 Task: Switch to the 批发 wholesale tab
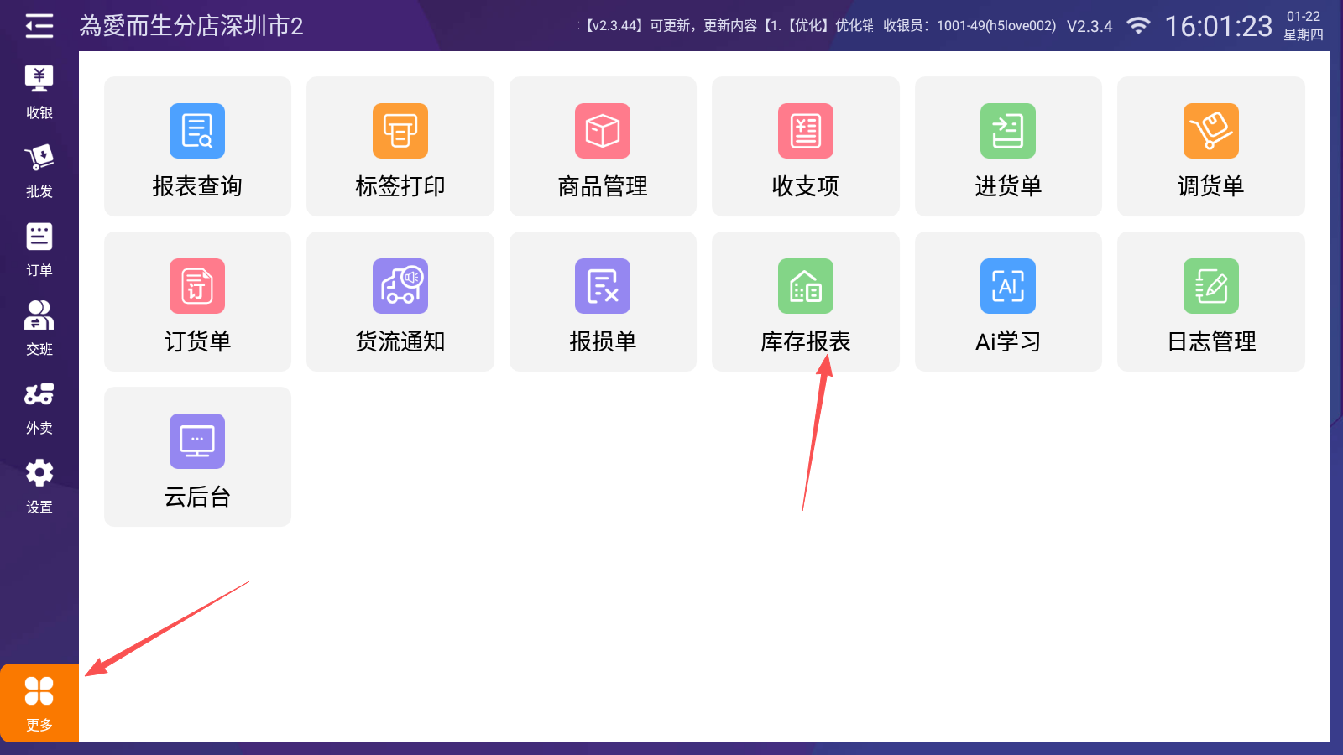pyautogui.click(x=39, y=171)
